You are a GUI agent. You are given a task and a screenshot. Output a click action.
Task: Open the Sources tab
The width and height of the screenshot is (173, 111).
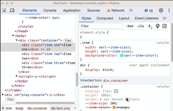(93, 10)
